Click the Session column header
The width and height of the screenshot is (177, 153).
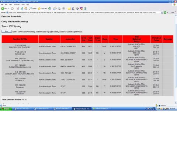coord(49,39)
